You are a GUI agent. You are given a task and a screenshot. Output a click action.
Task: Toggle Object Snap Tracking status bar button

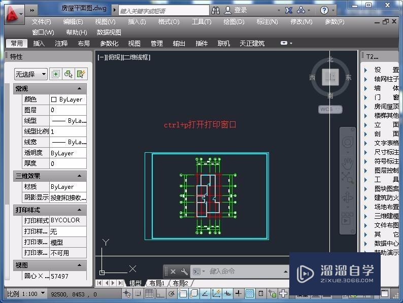[x=205, y=293]
